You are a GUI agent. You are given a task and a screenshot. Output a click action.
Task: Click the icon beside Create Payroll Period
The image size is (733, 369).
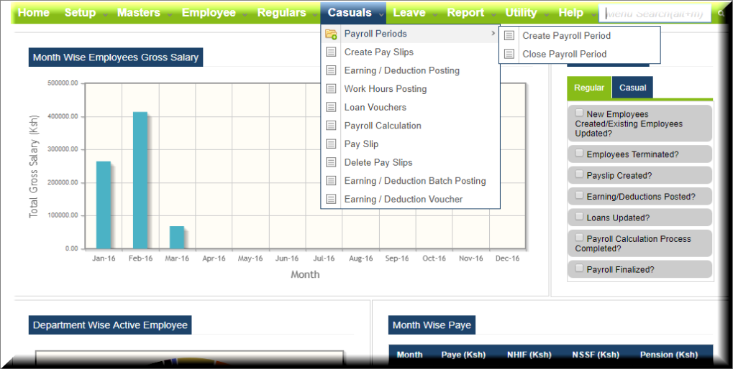click(509, 36)
